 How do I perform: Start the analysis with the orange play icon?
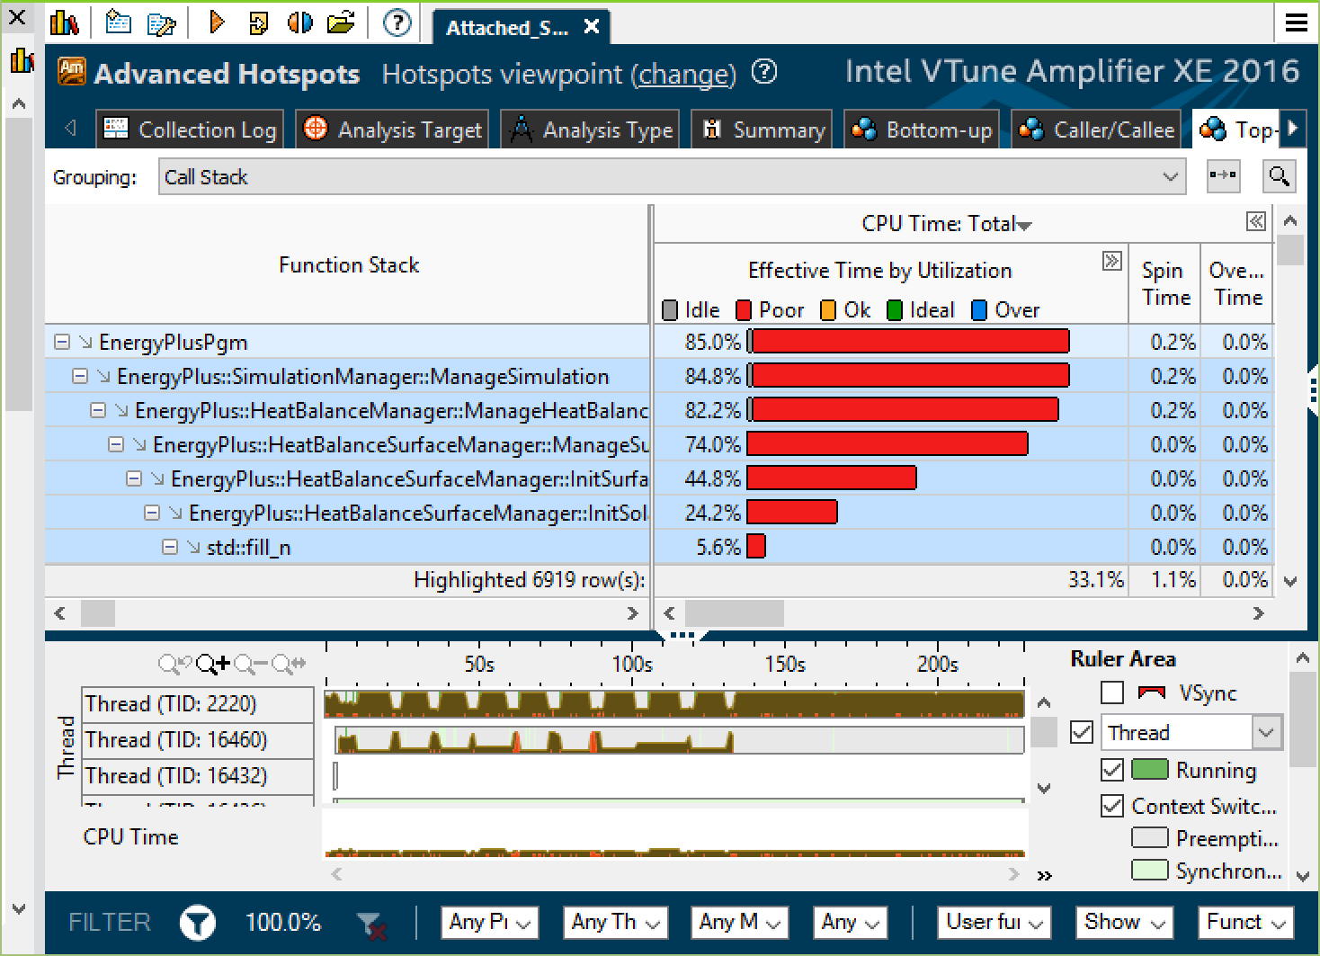click(215, 23)
